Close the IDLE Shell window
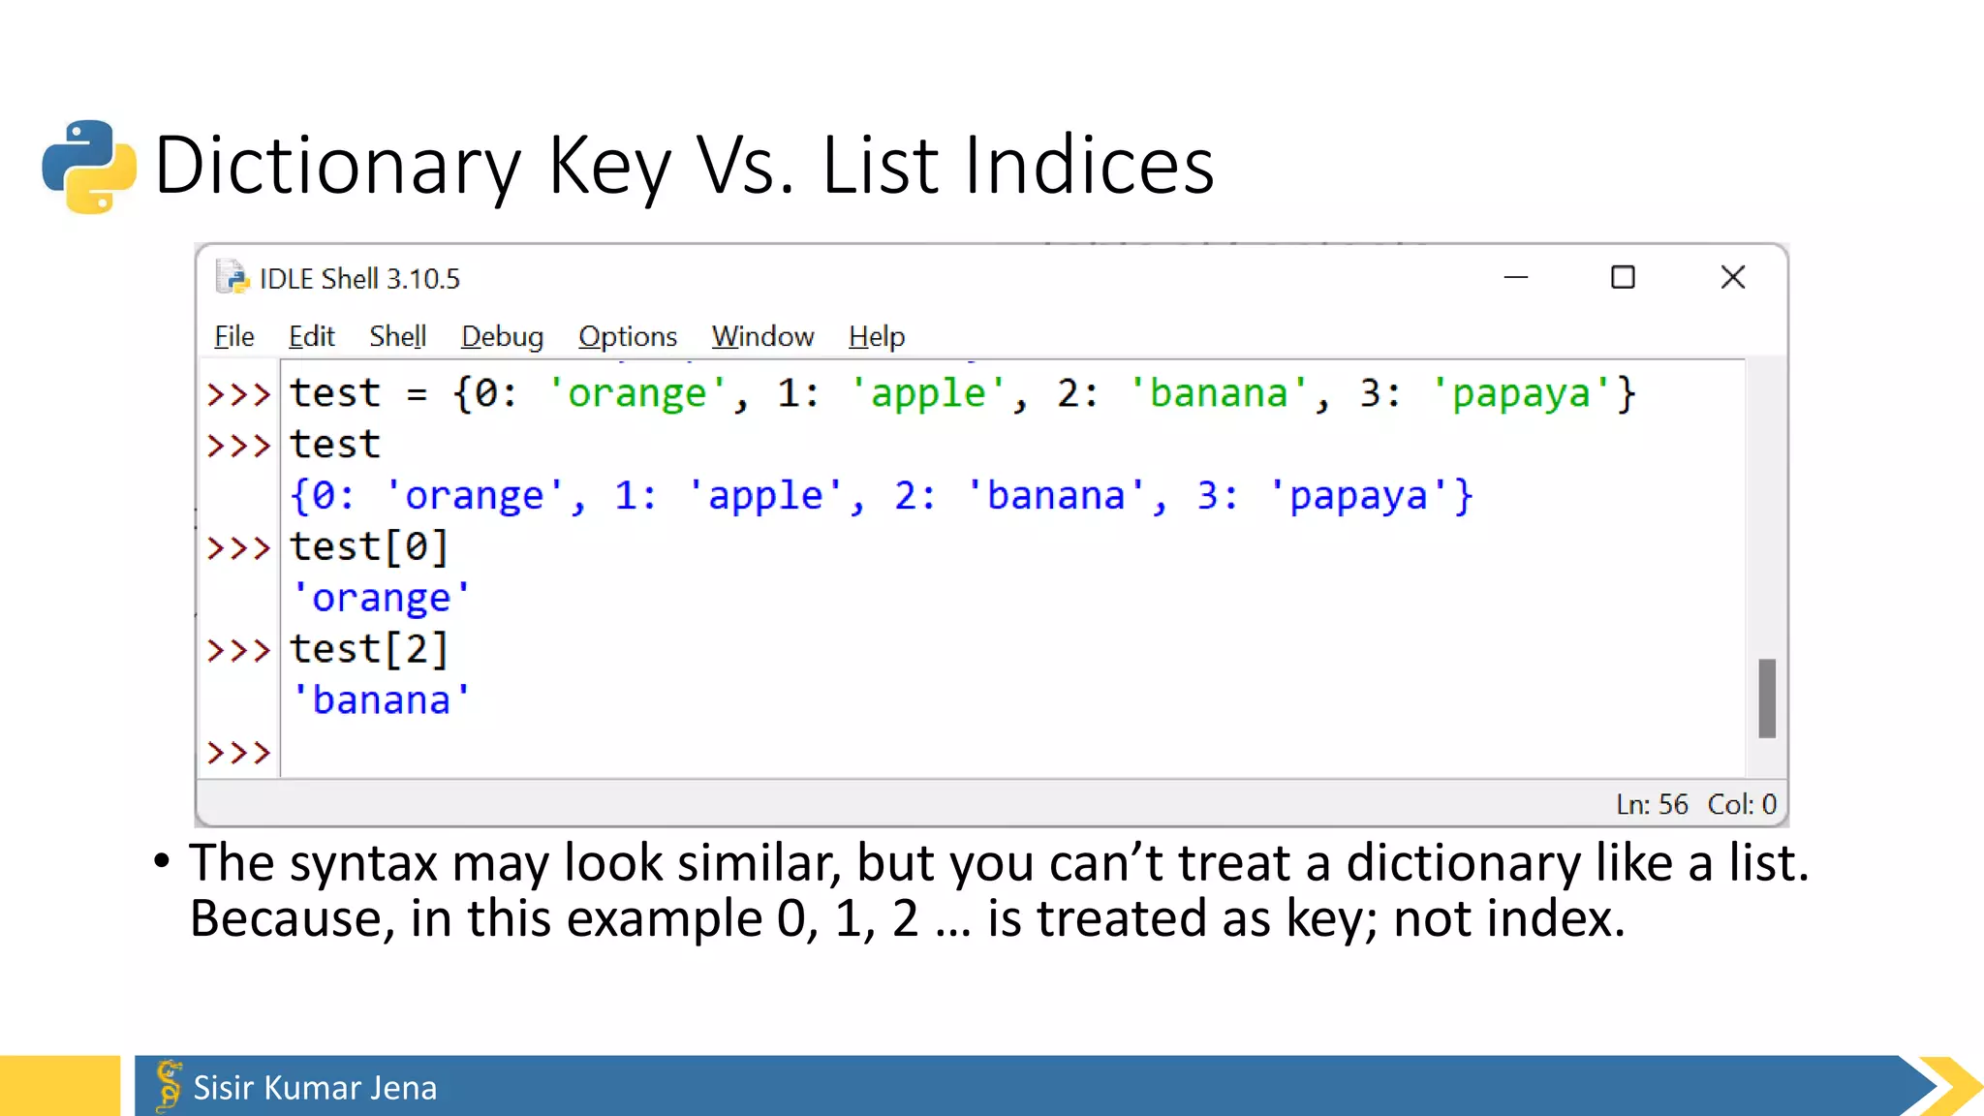1984x1116 pixels. click(1733, 277)
